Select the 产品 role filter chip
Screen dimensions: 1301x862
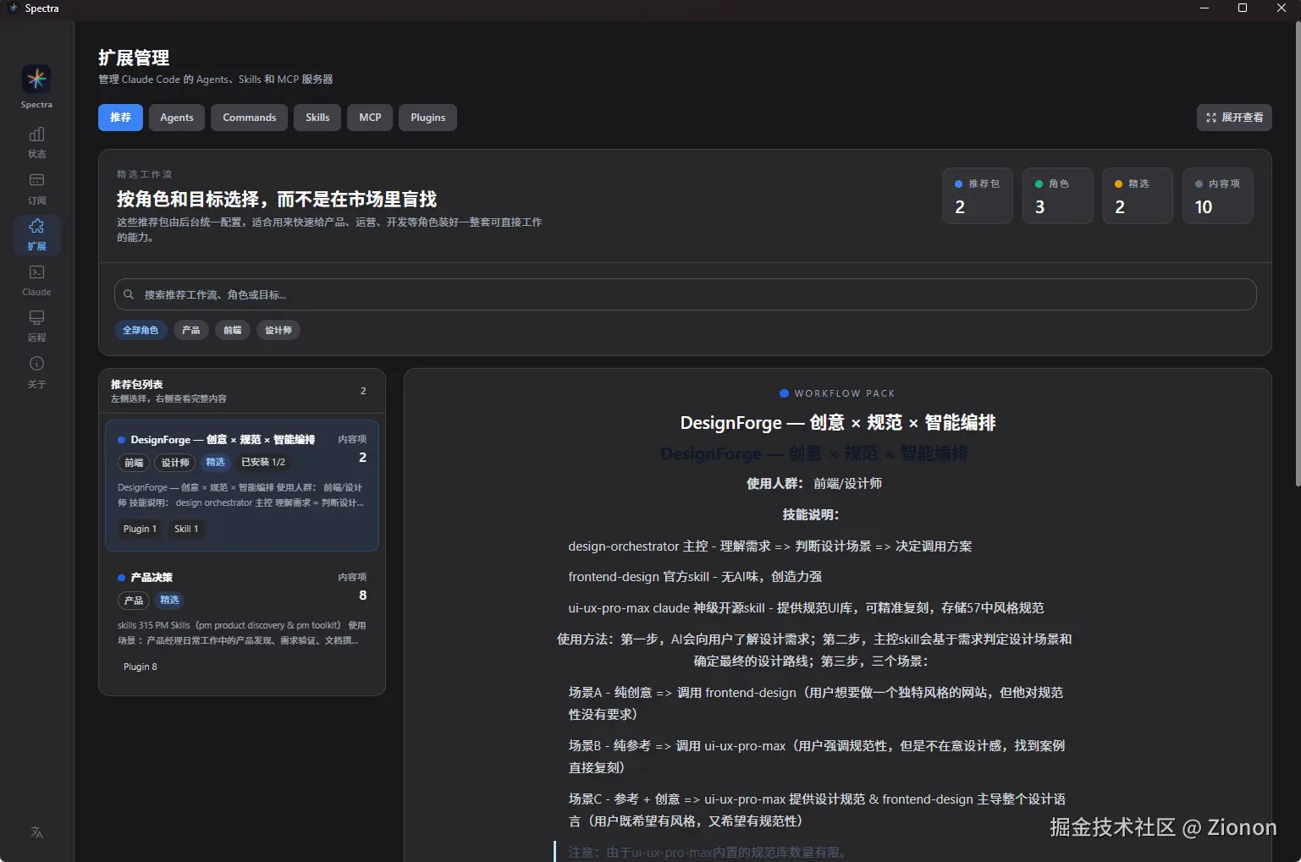191,330
